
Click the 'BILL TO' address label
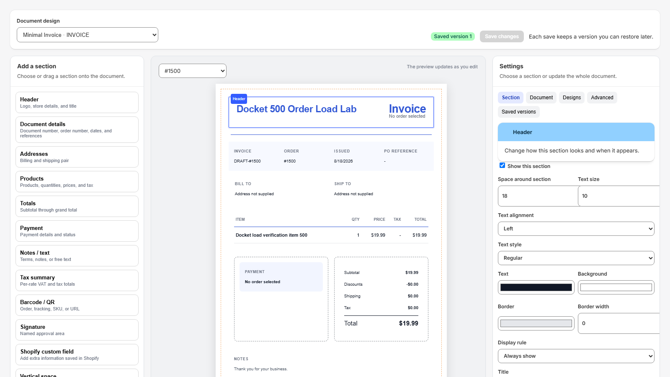(243, 184)
